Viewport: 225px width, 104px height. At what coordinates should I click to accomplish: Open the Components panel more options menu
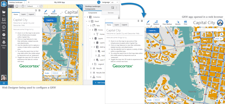[116, 8]
